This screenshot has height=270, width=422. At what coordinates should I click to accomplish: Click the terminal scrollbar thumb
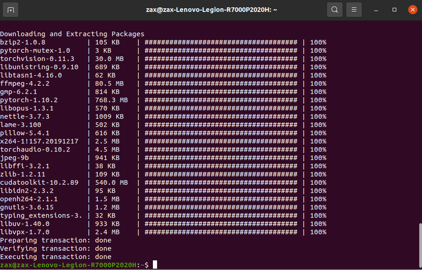click(420, 245)
